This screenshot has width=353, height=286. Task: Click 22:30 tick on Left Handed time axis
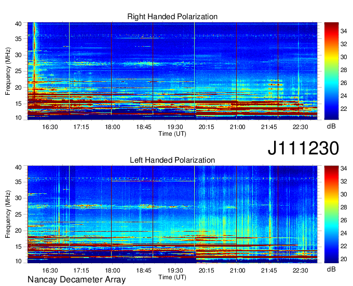pyautogui.click(x=300, y=270)
